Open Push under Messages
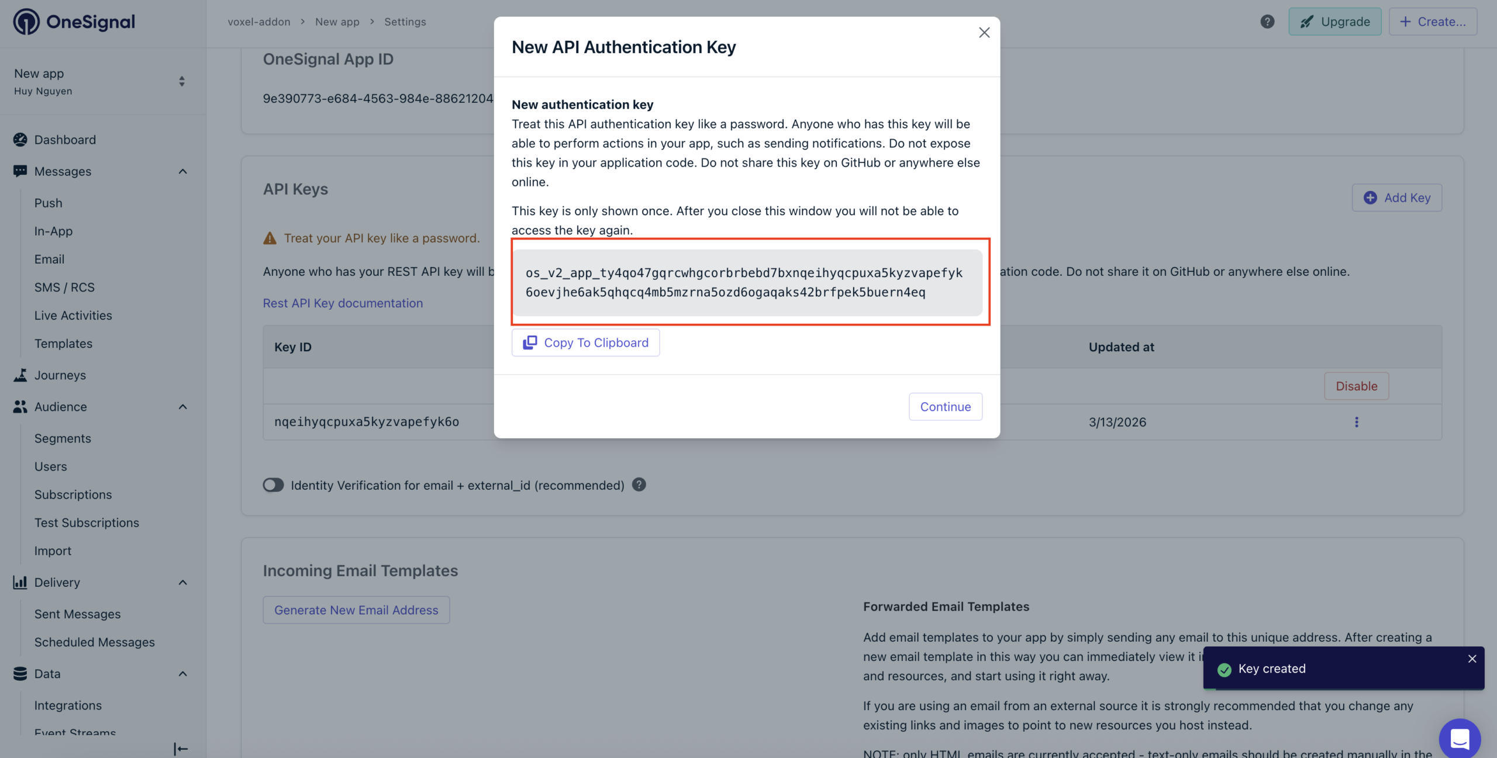The height and width of the screenshot is (758, 1497). pyautogui.click(x=48, y=203)
